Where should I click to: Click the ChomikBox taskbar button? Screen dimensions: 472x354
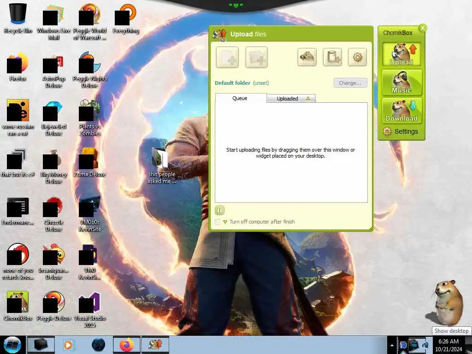(155, 345)
